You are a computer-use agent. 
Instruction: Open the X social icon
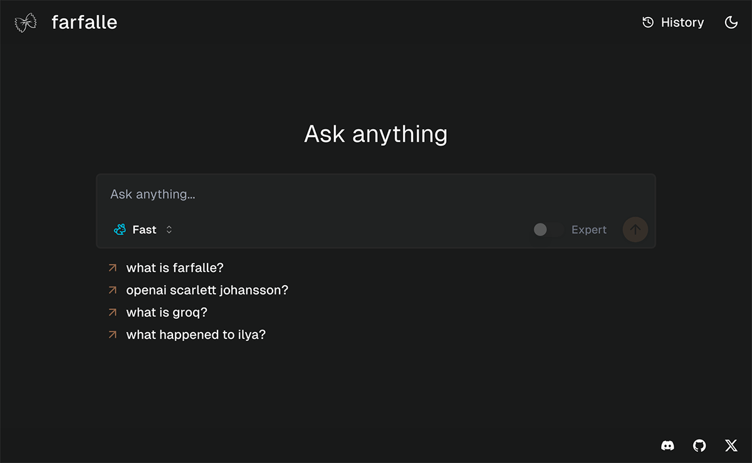pyautogui.click(x=731, y=445)
